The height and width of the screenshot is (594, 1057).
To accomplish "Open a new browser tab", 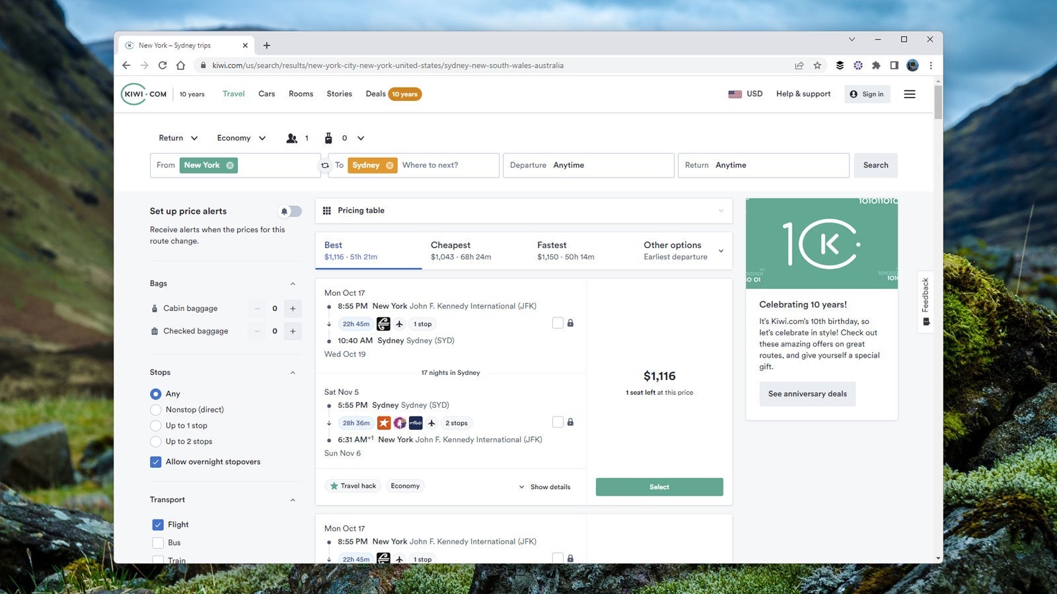I will click(x=267, y=46).
